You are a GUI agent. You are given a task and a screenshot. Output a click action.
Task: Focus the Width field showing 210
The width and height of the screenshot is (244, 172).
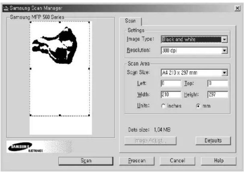pyautogui.click(x=171, y=94)
